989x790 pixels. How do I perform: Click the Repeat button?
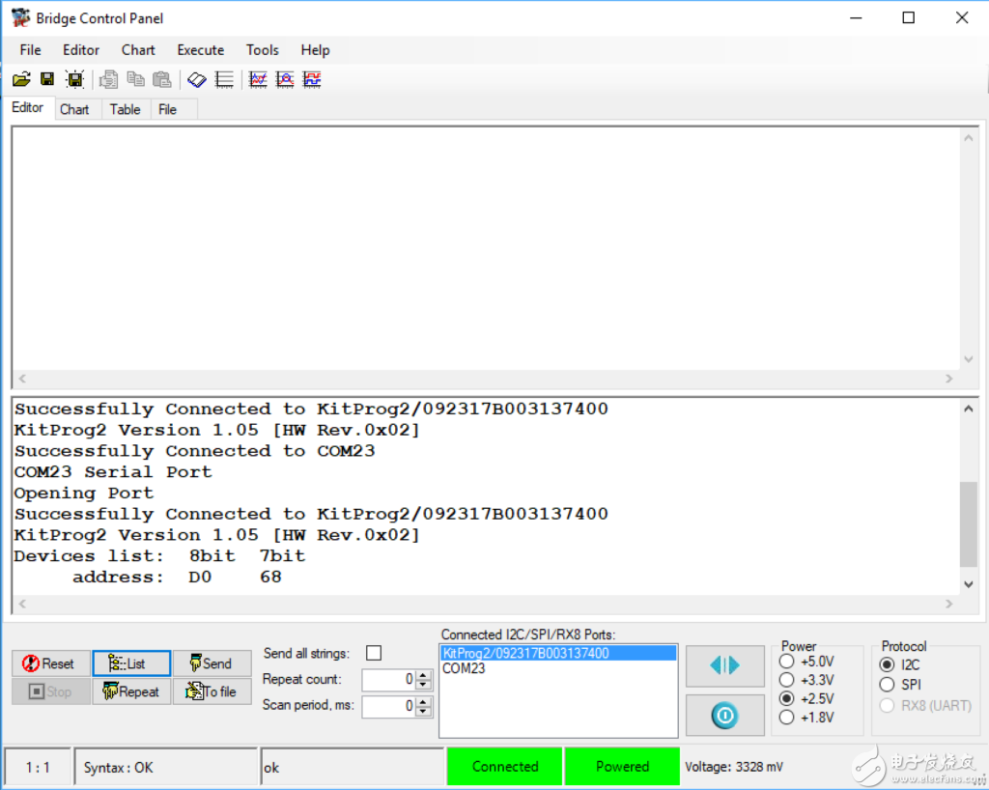click(x=131, y=691)
